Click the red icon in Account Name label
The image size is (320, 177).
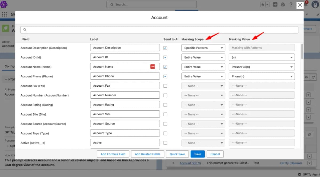[153, 67]
